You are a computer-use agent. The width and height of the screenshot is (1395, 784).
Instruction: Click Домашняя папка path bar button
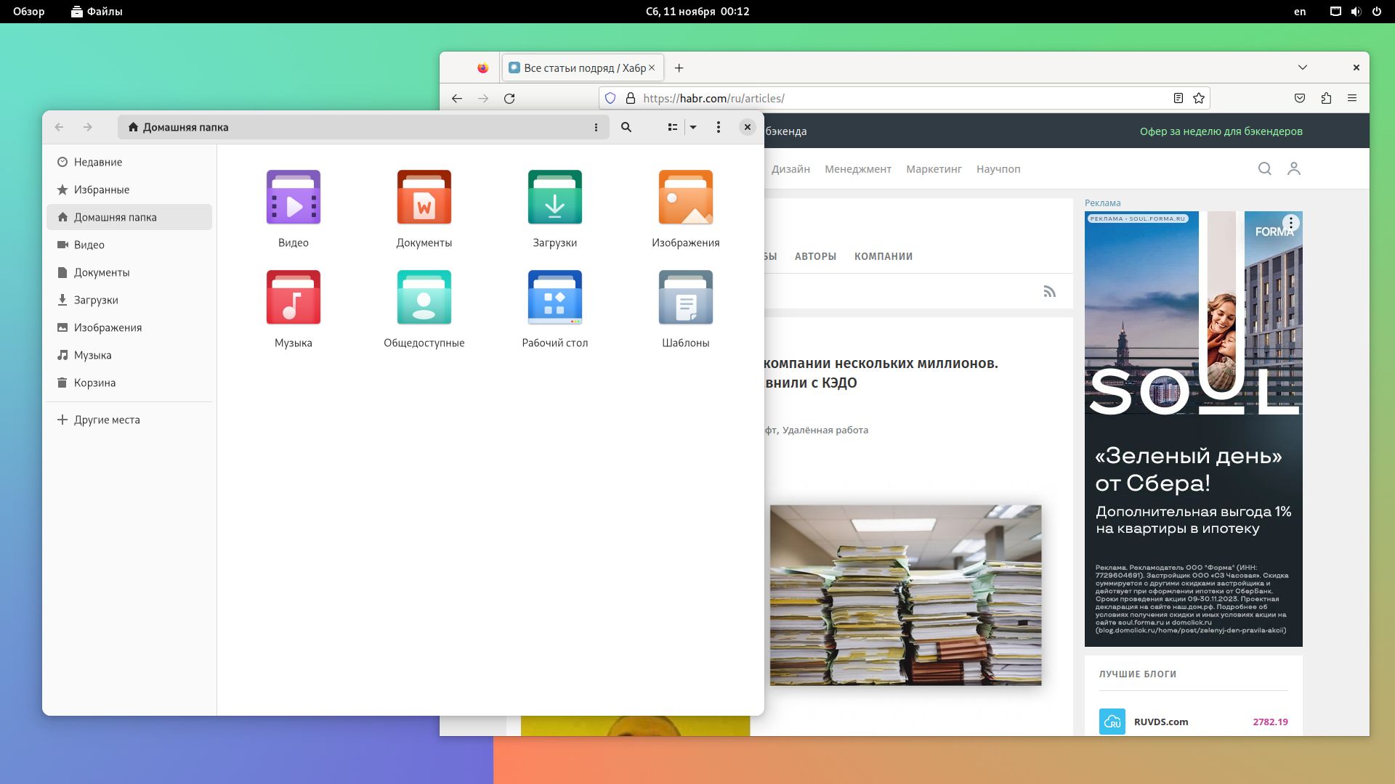pyautogui.click(x=178, y=127)
